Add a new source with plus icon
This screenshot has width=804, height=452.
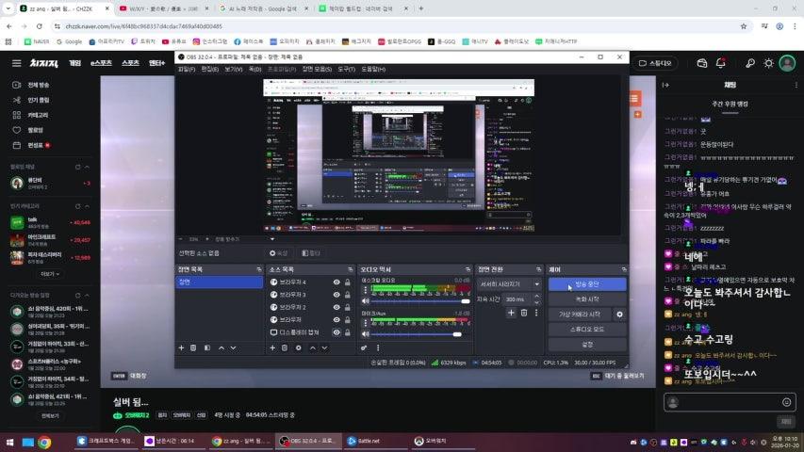(273, 347)
